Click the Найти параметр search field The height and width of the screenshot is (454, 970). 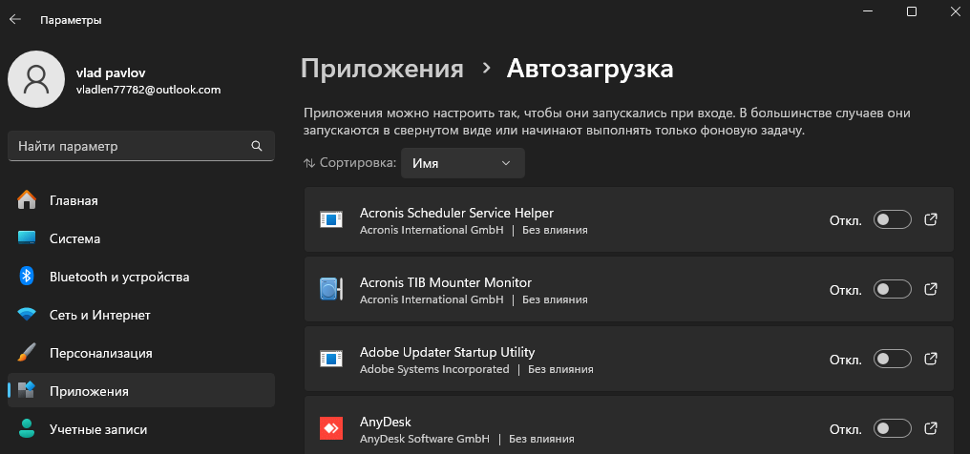pyautogui.click(x=141, y=146)
